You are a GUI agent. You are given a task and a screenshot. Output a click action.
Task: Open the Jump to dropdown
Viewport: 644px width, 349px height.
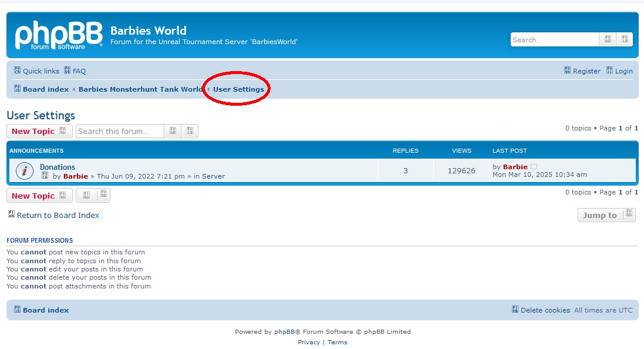[606, 215]
